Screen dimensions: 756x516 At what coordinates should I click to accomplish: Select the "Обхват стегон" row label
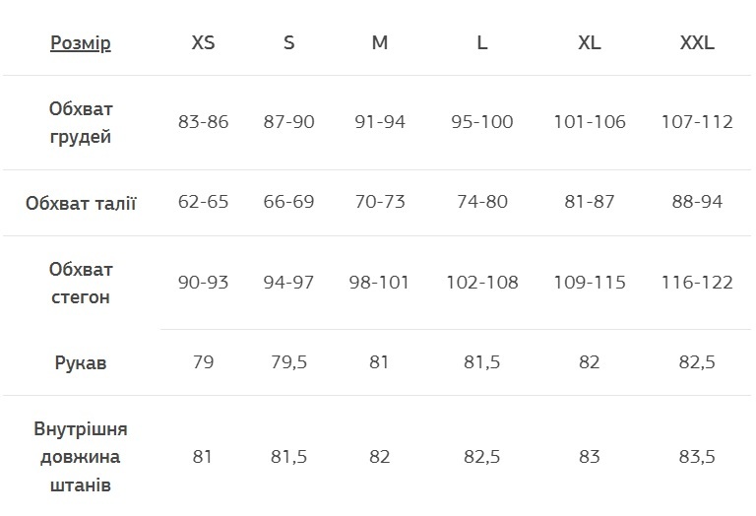pyautogui.click(x=81, y=284)
